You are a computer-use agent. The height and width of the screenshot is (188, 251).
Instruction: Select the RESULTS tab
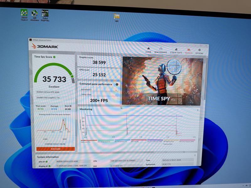click(x=189, y=51)
